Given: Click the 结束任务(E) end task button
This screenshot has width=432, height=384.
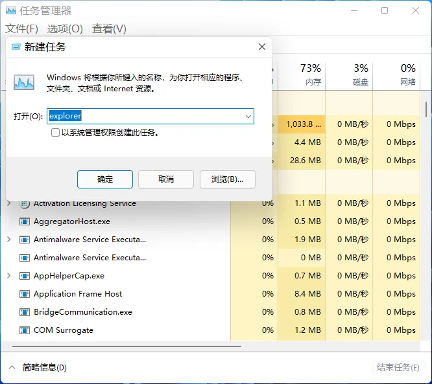Looking at the screenshot, I should 398,368.
